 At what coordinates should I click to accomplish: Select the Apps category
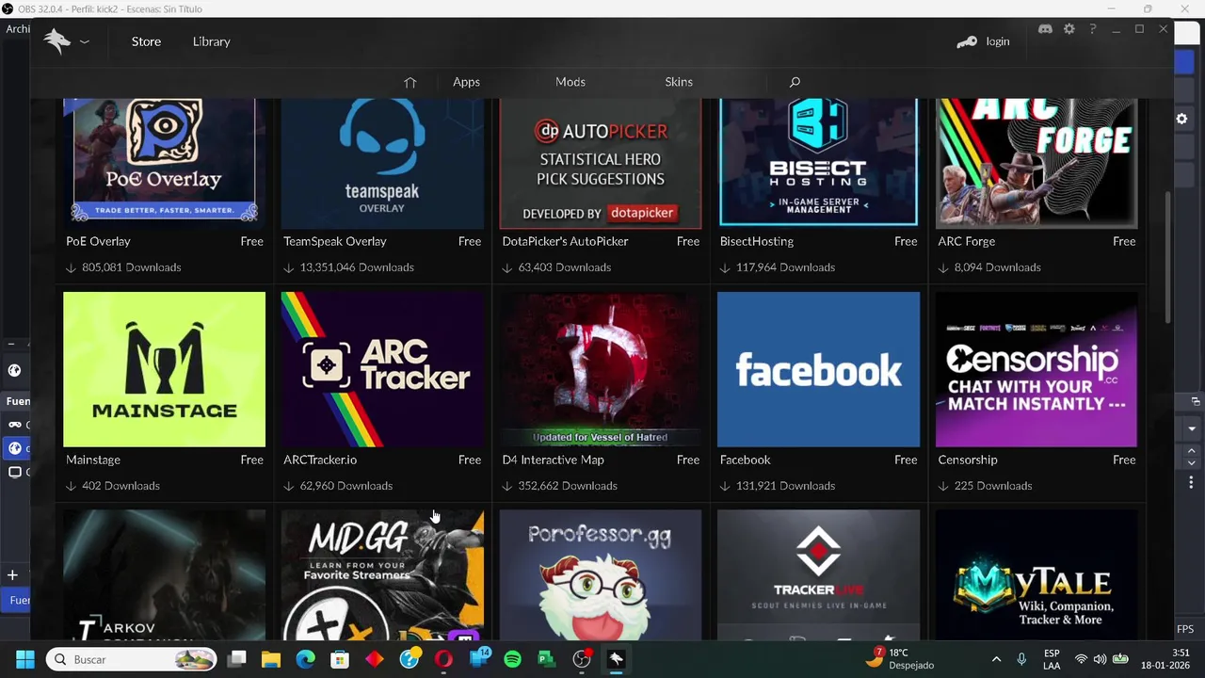click(466, 82)
